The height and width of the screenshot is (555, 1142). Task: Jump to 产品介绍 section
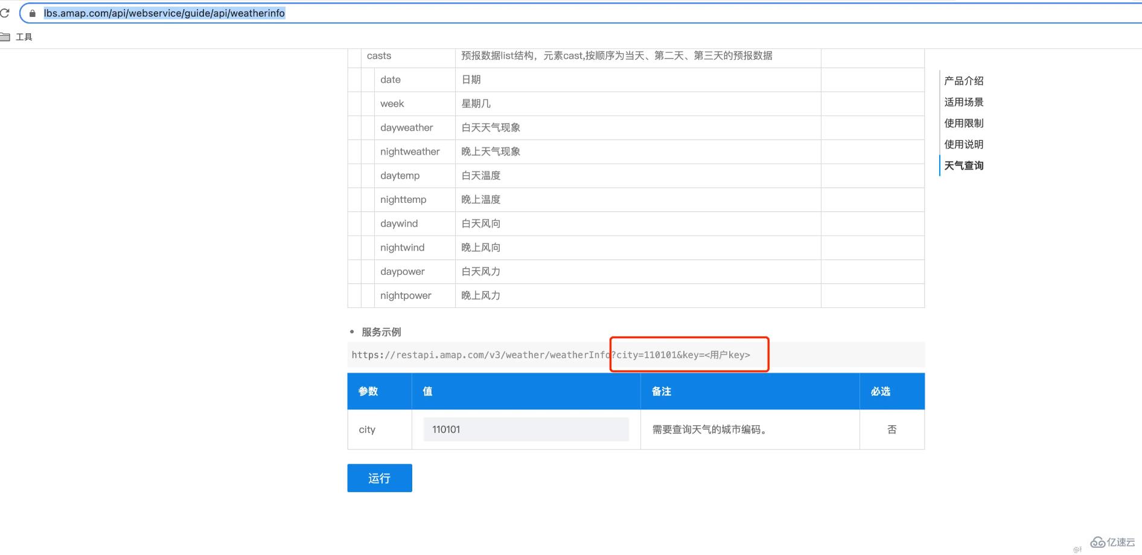click(964, 81)
